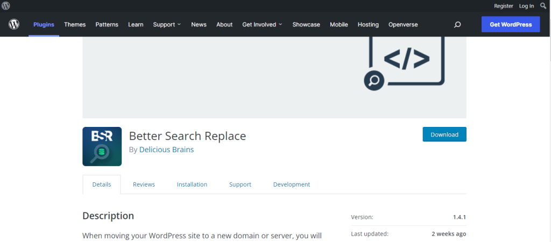Open the Themes menu item
This screenshot has height=242, width=551.
point(75,25)
